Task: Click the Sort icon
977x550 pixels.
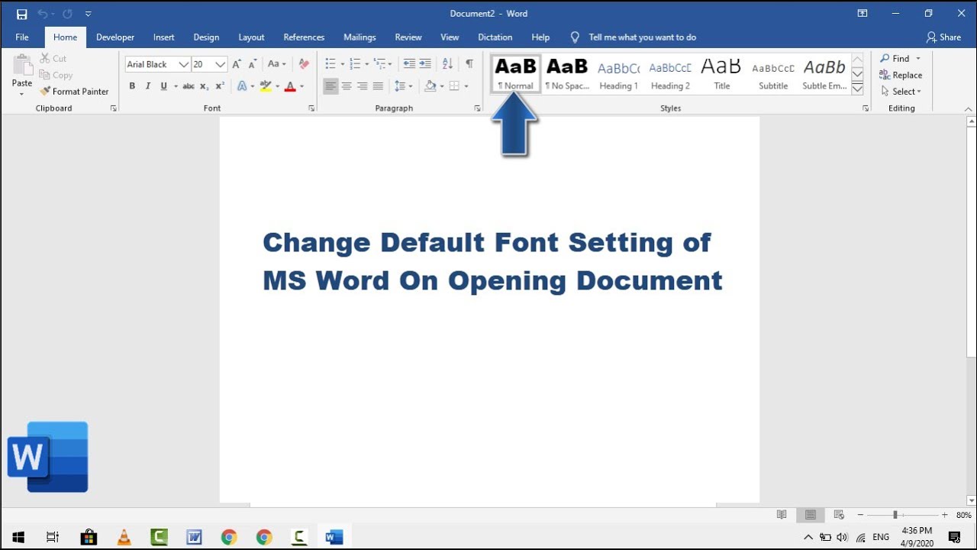Action: point(447,64)
